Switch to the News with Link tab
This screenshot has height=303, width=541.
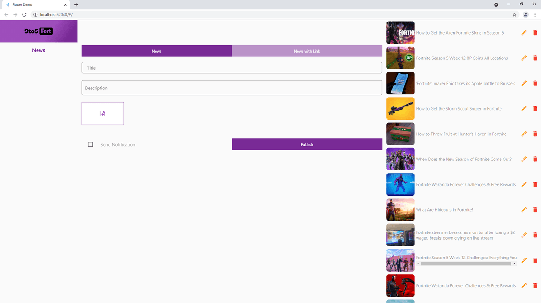pos(307,51)
